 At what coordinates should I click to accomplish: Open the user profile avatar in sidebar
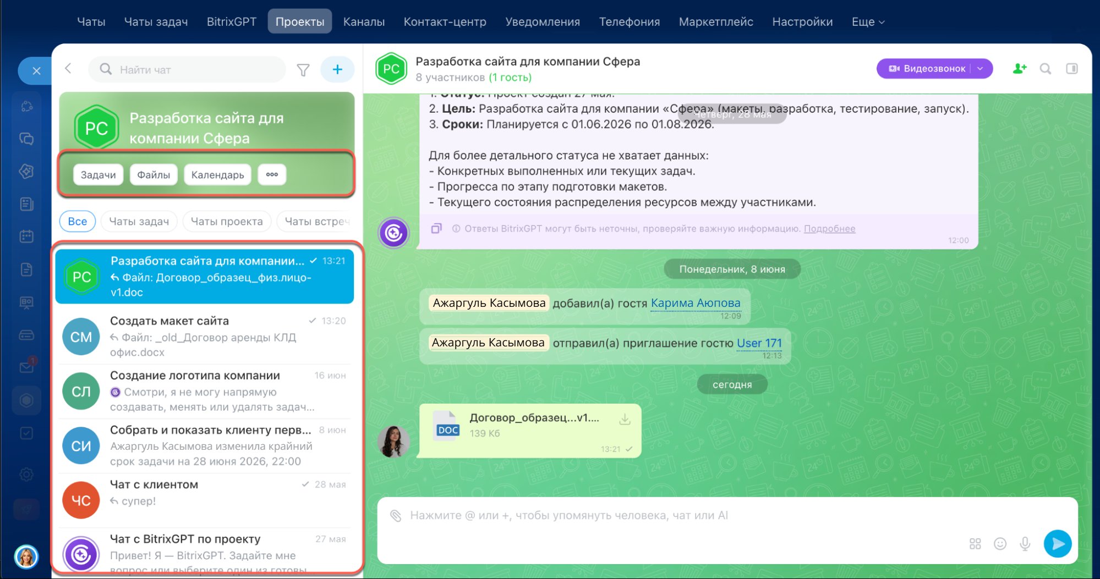coord(26,557)
